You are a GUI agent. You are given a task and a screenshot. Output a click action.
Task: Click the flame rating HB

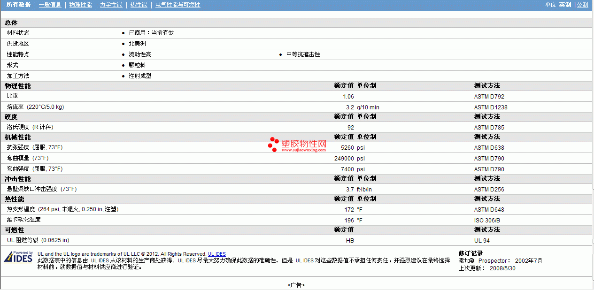tap(350, 241)
